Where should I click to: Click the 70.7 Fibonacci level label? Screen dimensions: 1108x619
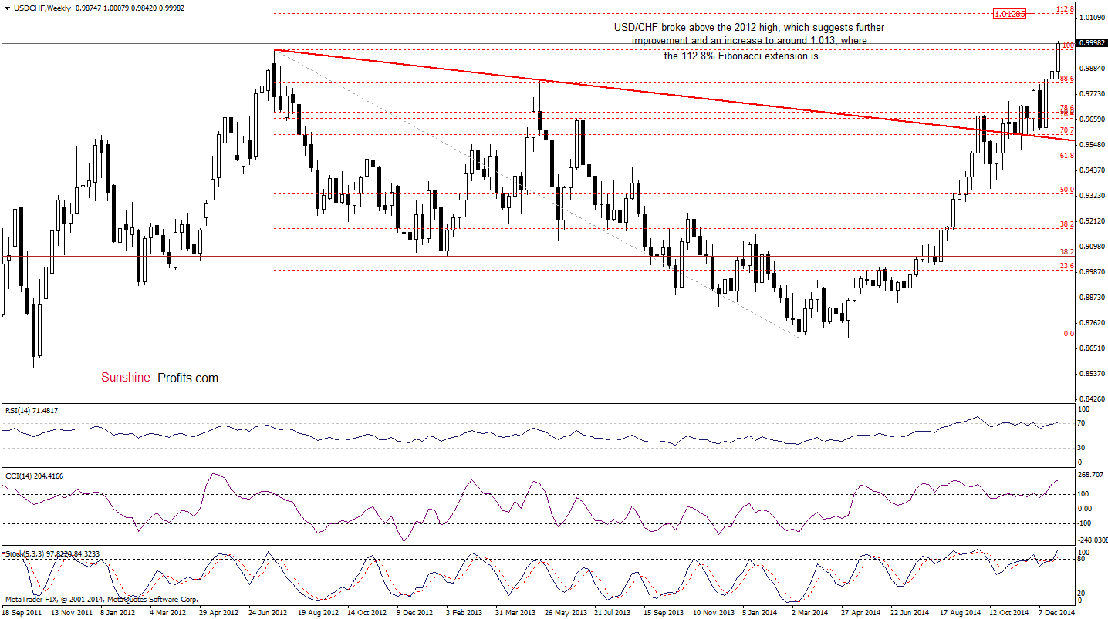[1067, 131]
